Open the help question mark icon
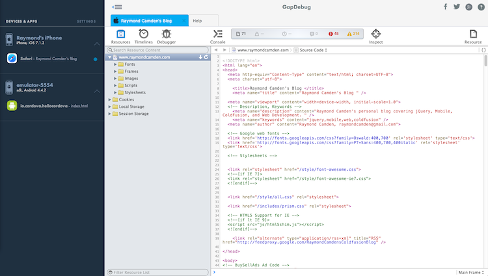 point(481,7)
